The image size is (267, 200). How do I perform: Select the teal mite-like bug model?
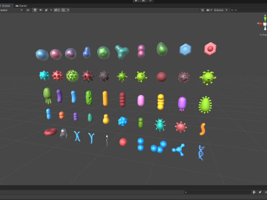point(160,125)
